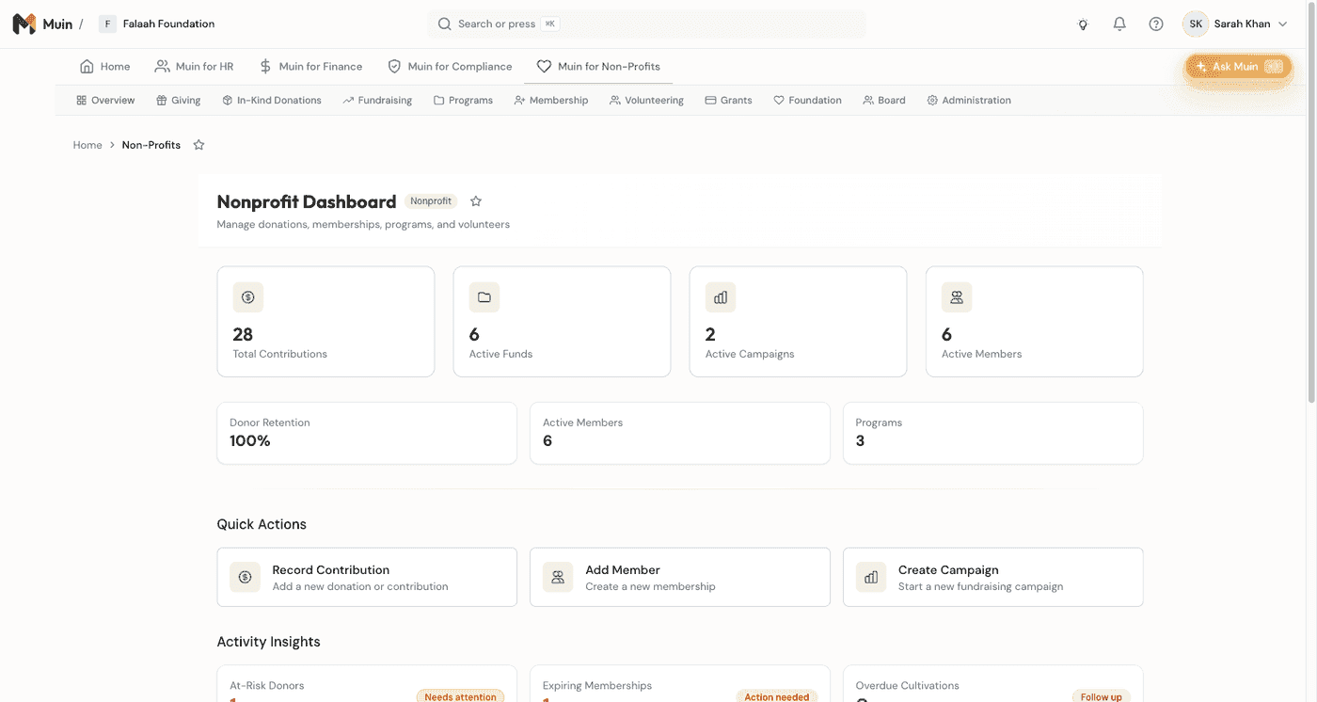This screenshot has height=702, width=1317.
Task: Star the Nonprofit Dashboard title
Action: point(475,200)
